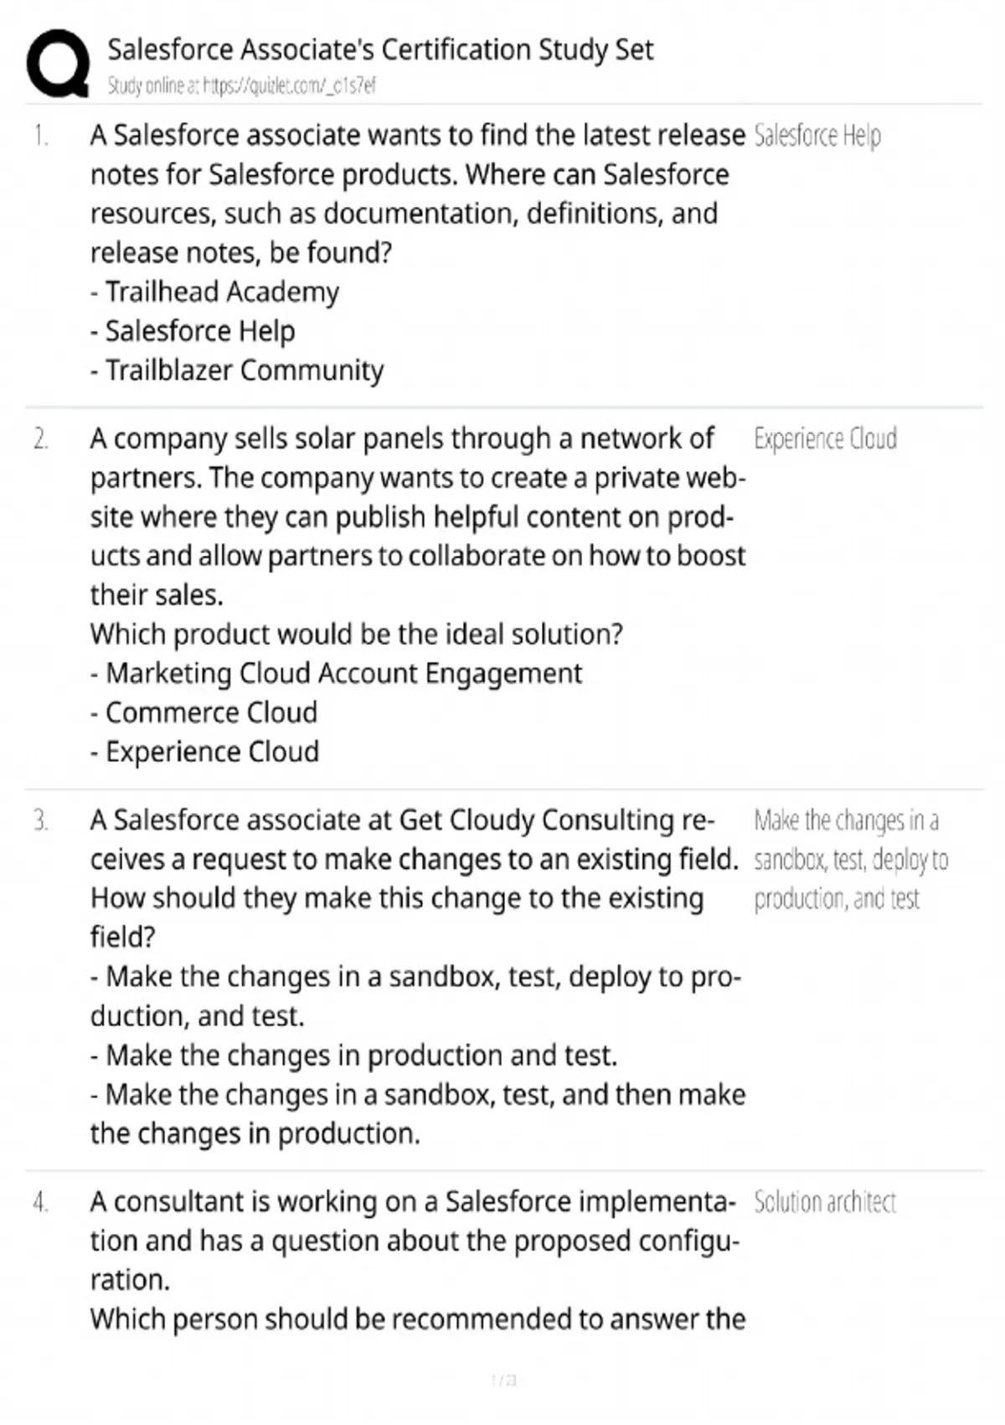This screenshot has width=1005, height=1425.
Task: Select question number 4 marker
Action: [x=41, y=1202]
